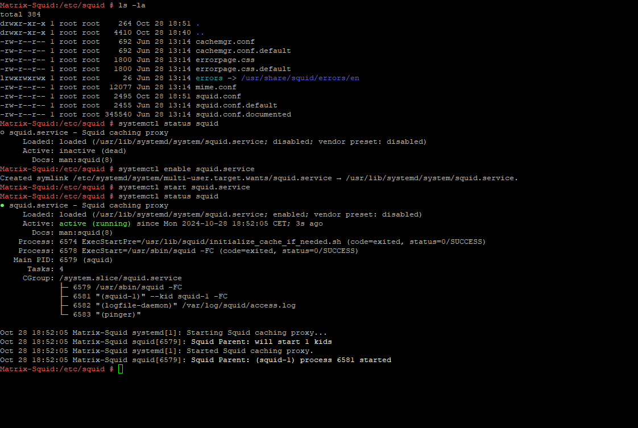This screenshot has width=638, height=428.
Task: Click the 'Created symlink' output line
Action: [x=259, y=178]
